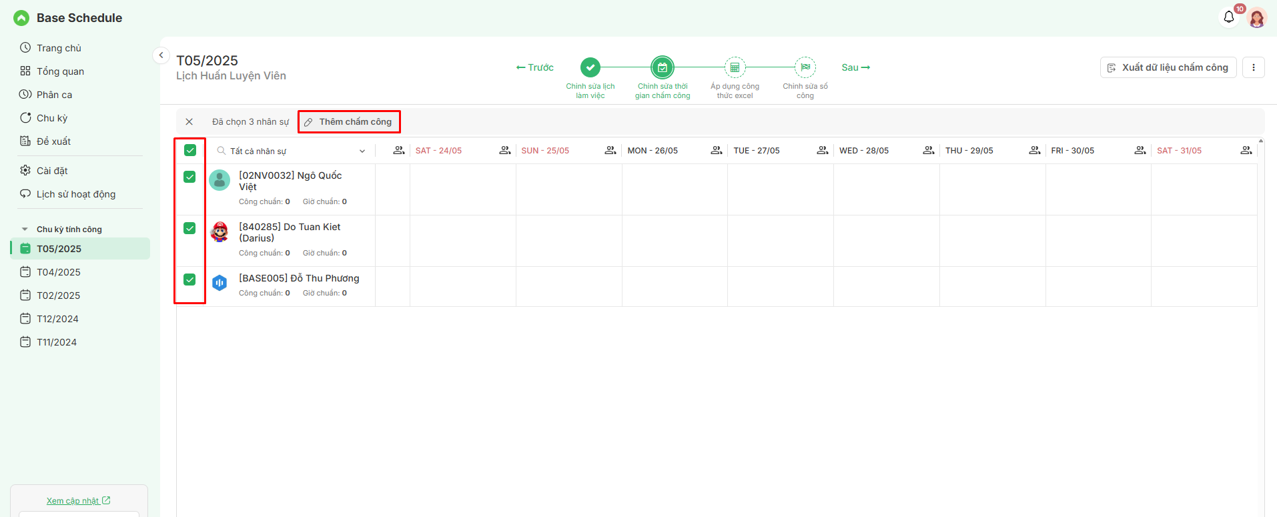Open the three-dot more options menu

[x=1254, y=67]
